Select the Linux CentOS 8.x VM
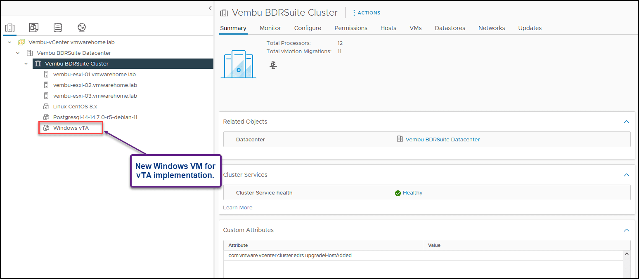The width and height of the screenshot is (639, 279). tap(75, 106)
